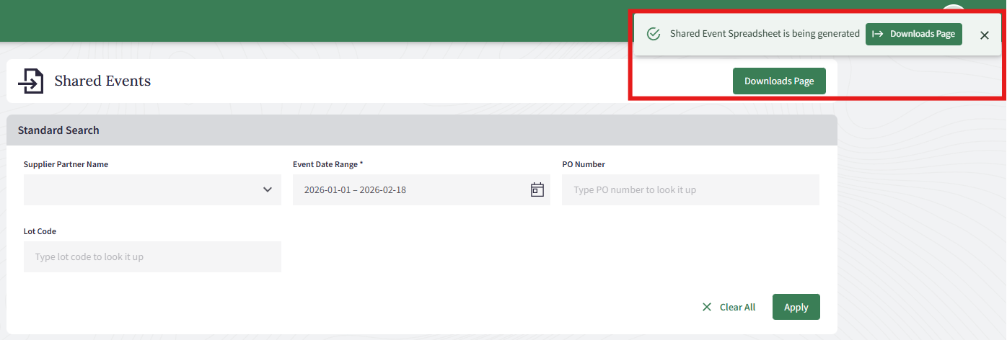Viewport: 1007px width, 340px height.
Task: Dismiss the spreadsheet generation notification
Action: pyautogui.click(x=985, y=35)
